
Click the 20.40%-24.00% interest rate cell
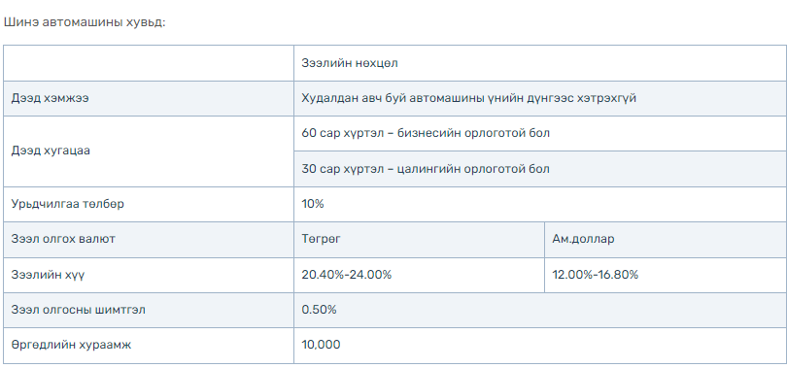point(419,275)
